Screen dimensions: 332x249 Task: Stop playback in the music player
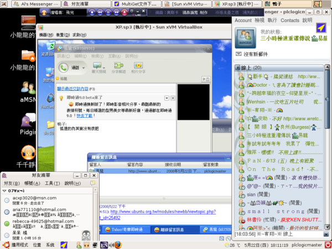[92, 12]
